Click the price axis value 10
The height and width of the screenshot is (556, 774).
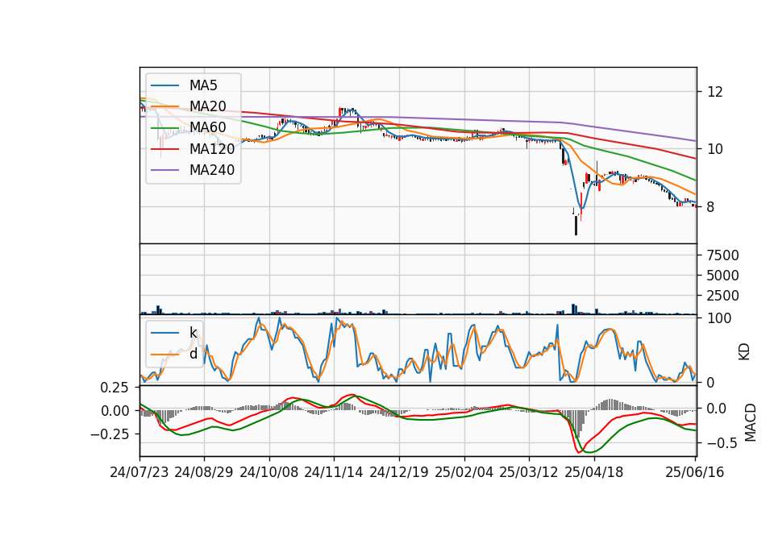715,149
